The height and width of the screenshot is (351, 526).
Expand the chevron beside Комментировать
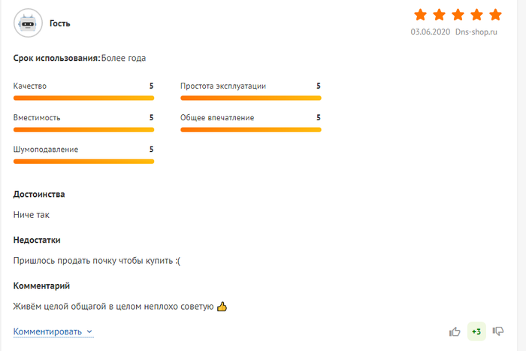pyautogui.click(x=89, y=331)
